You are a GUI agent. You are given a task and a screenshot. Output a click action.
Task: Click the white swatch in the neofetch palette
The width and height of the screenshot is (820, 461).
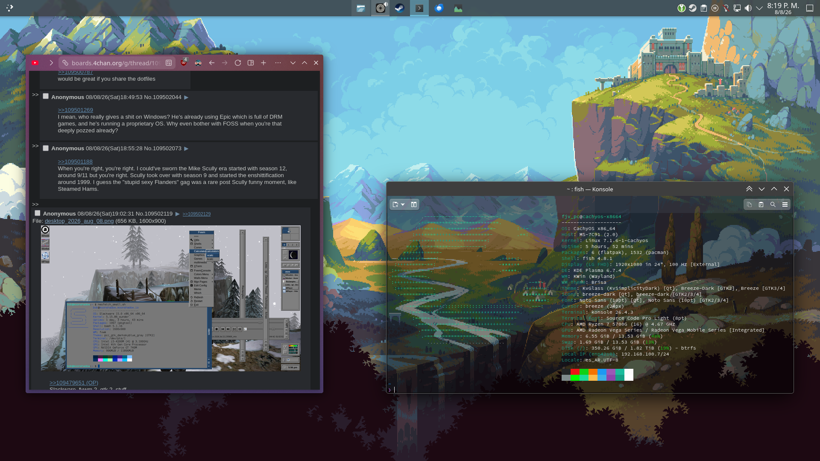tap(629, 375)
